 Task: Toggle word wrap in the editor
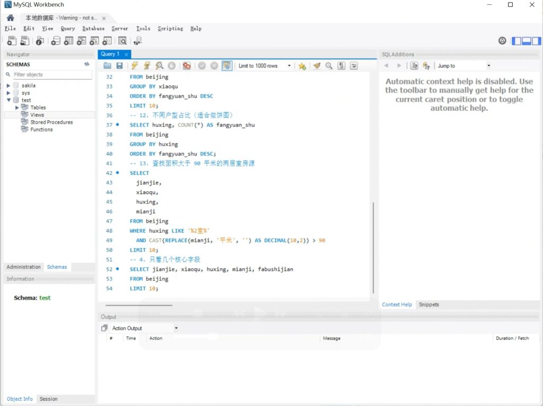point(354,66)
